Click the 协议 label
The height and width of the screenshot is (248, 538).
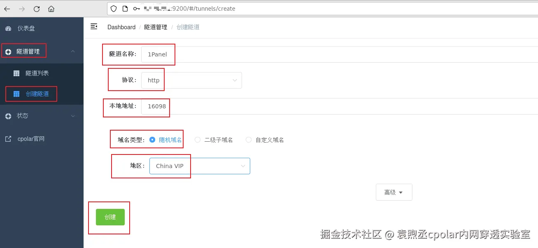[x=129, y=80]
